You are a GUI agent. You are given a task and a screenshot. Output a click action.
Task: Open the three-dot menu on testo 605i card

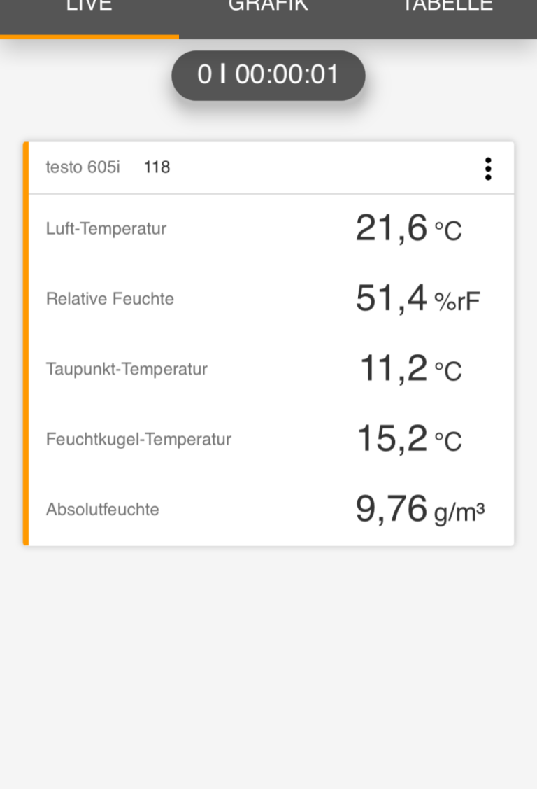pyautogui.click(x=488, y=168)
